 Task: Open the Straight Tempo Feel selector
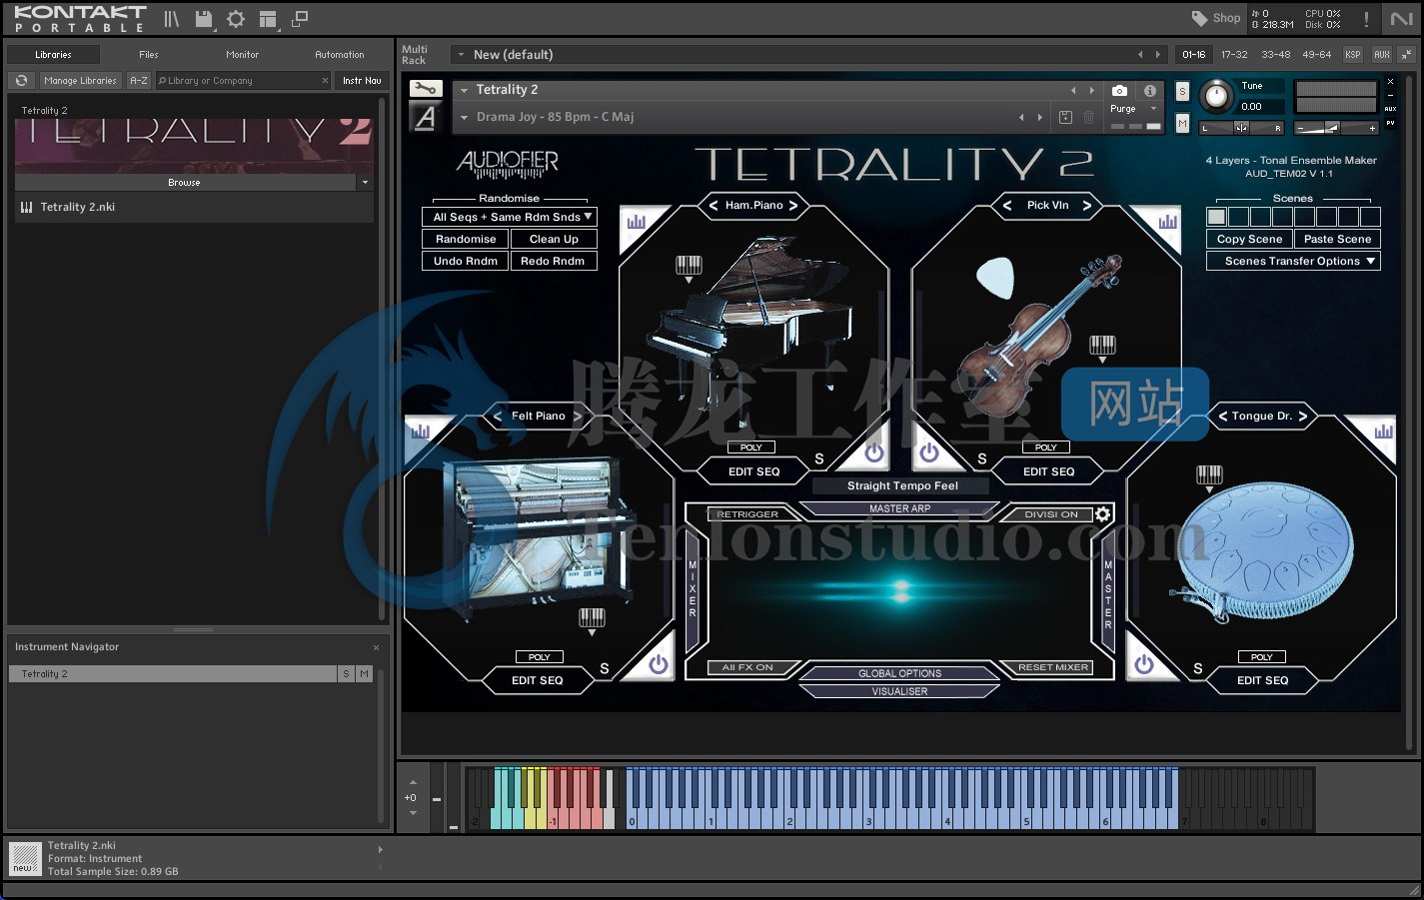[x=901, y=485]
